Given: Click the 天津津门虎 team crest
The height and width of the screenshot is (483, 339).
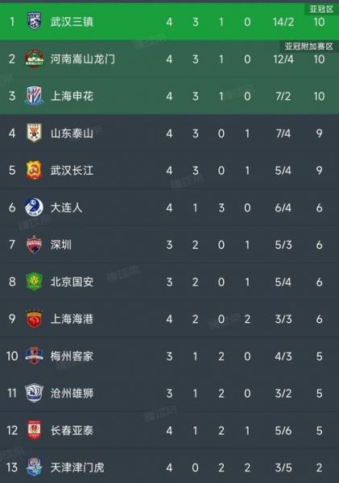Looking at the screenshot, I should point(34,467).
